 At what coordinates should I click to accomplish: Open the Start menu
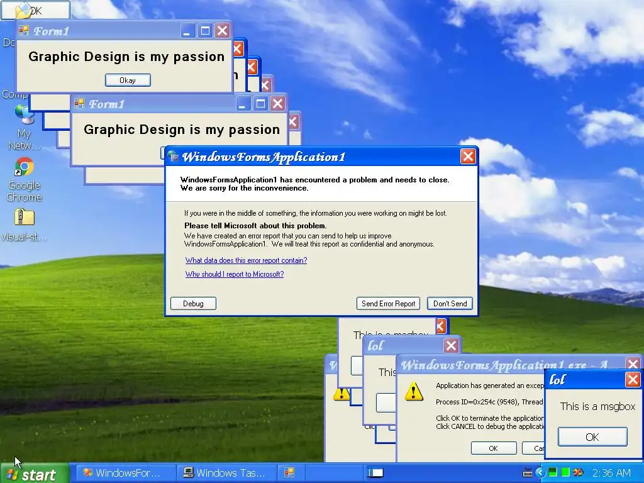click(35, 474)
